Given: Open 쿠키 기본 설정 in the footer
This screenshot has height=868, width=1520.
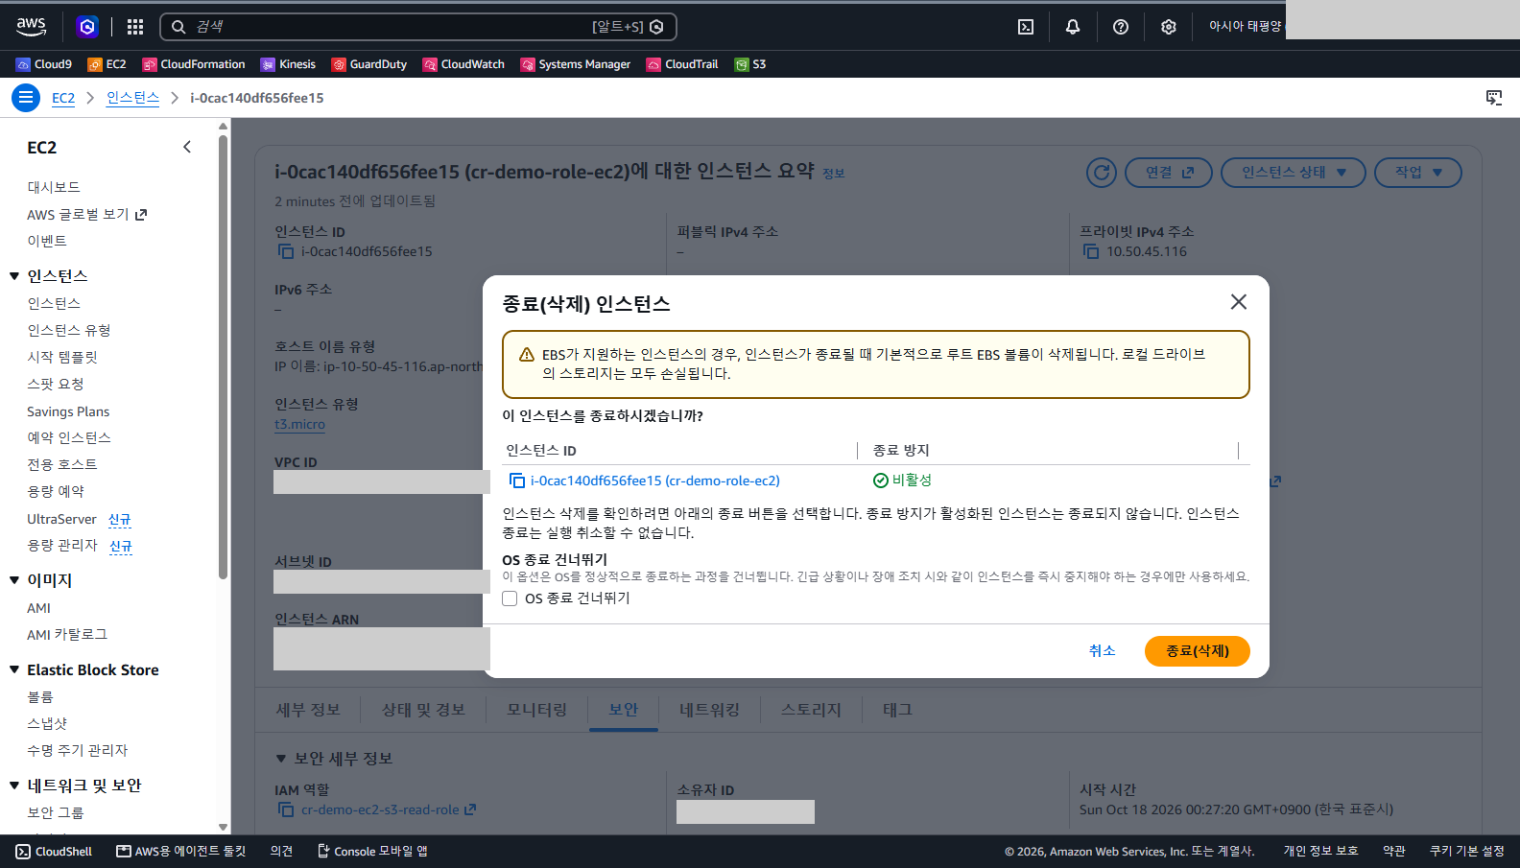Looking at the screenshot, I should tap(1467, 852).
